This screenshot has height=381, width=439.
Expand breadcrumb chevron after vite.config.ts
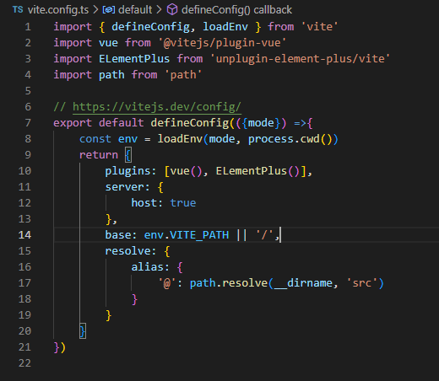click(95, 10)
